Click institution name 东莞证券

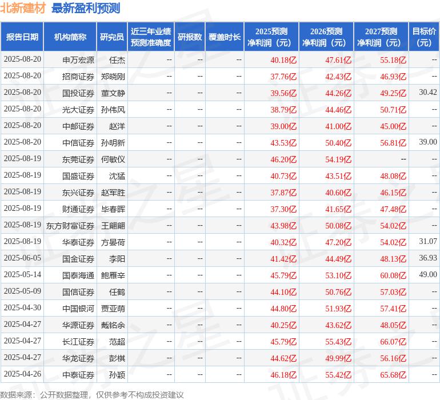click(78, 159)
